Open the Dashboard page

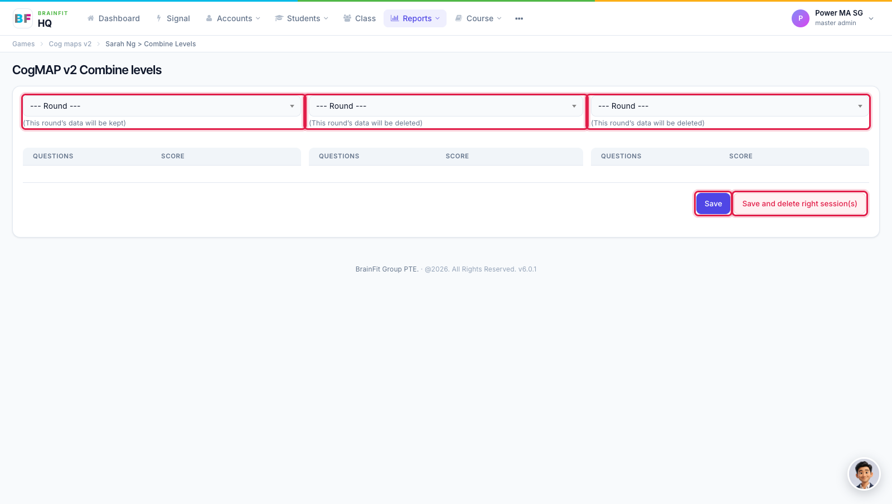114,18
